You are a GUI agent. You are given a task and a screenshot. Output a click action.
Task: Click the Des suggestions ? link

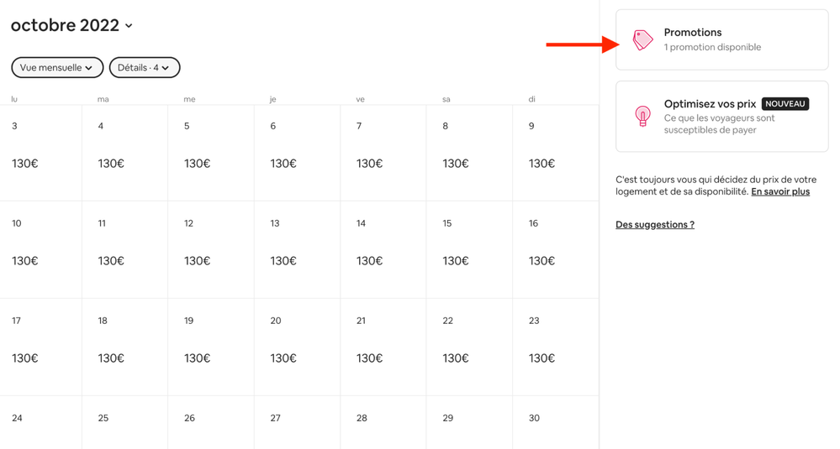[x=655, y=225]
